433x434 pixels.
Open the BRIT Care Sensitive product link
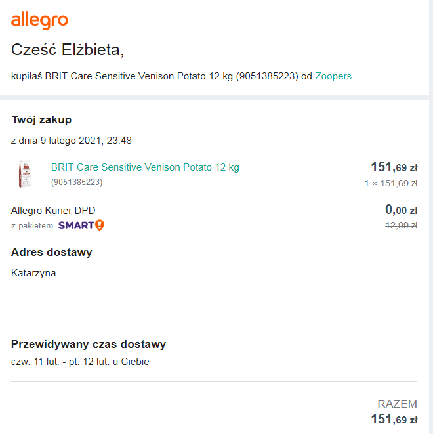click(145, 167)
